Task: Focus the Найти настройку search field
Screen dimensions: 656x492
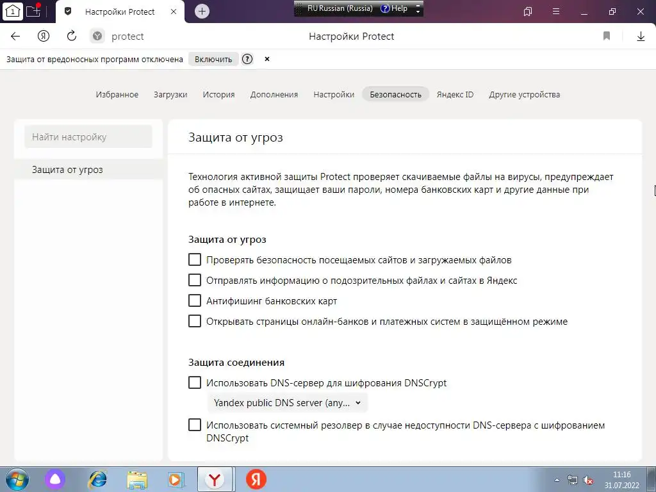Action: (x=88, y=137)
